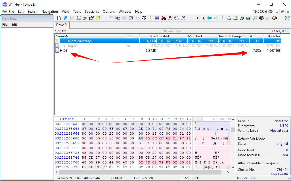Sort the file list by Size column
The image size is (291, 181).
click(148, 36)
